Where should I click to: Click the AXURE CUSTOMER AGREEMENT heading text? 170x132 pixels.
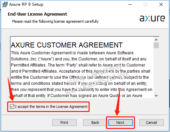pos(67,45)
